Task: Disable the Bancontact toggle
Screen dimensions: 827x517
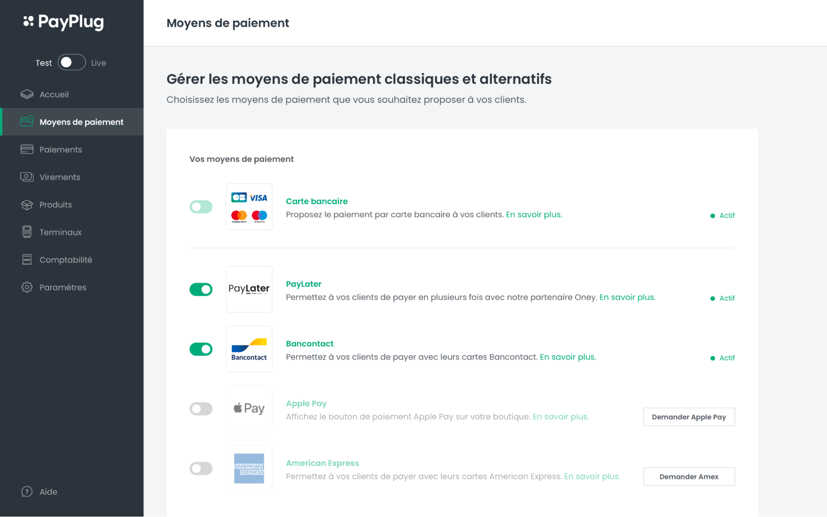Action: click(x=201, y=349)
